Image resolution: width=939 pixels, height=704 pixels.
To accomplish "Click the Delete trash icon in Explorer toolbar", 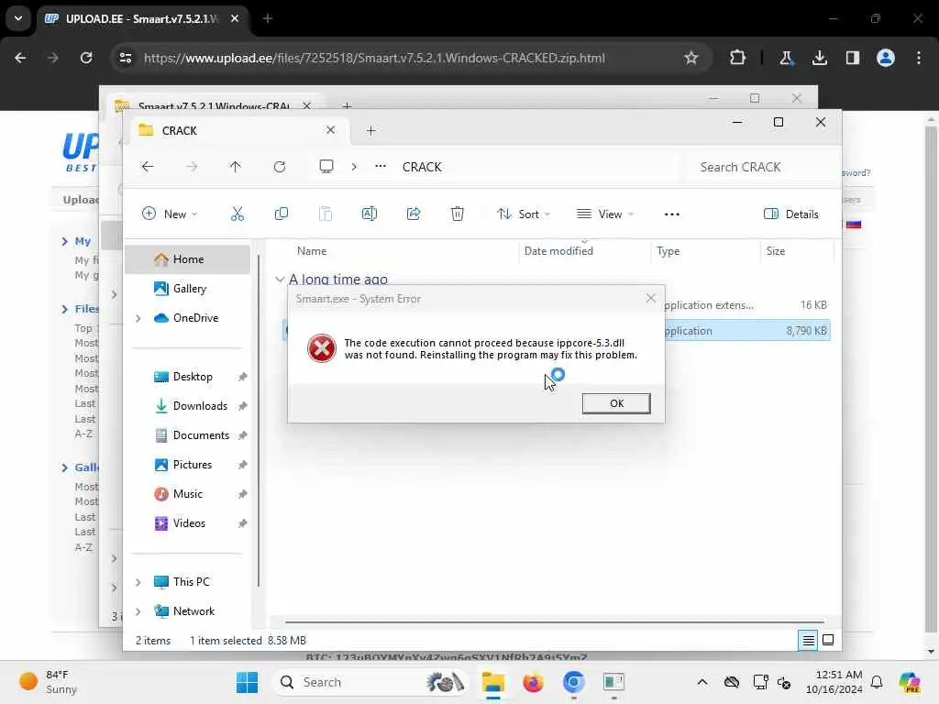I will point(457,214).
